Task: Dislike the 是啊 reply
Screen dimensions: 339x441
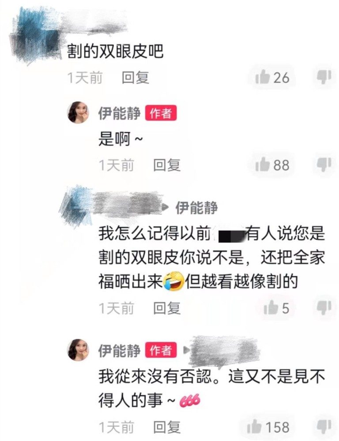Action: tap(324, 165)
